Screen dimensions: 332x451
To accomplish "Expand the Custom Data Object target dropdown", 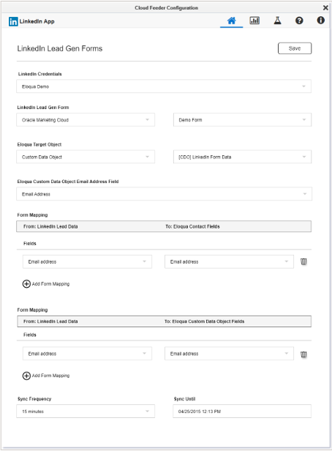I will click(x=86, y=157).
